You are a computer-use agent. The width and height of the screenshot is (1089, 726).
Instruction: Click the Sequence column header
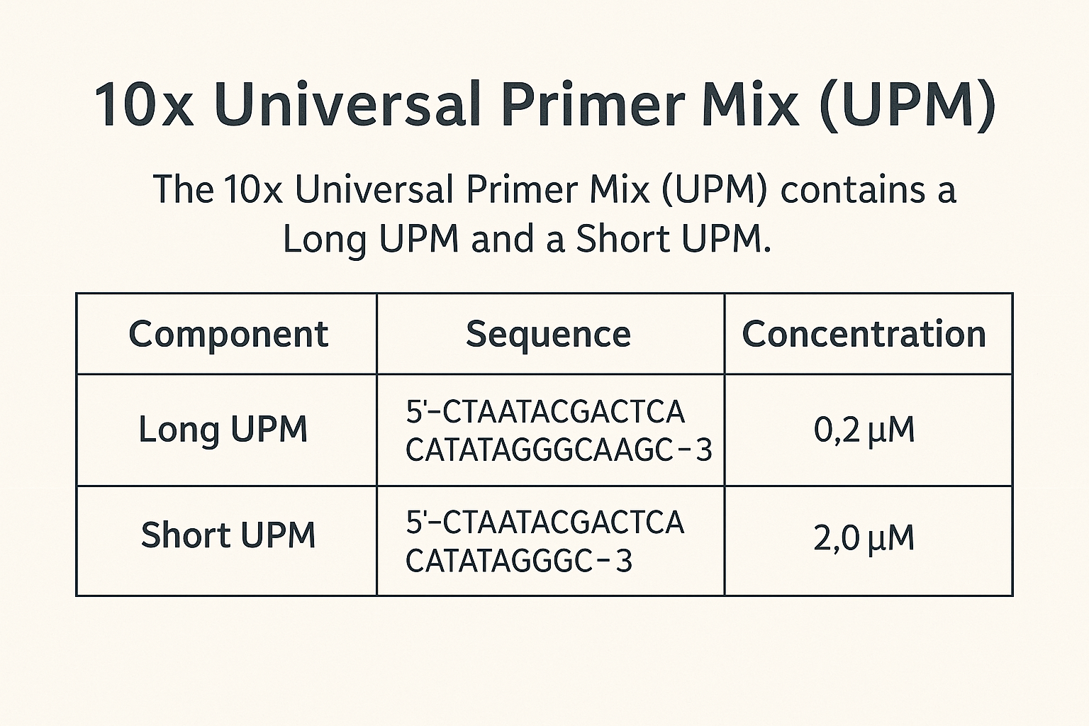(548, 333)
